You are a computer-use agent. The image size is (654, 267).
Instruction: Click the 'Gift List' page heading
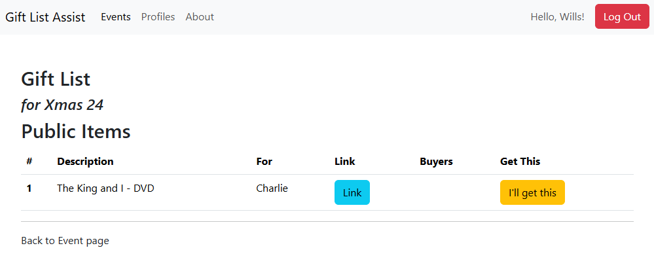click(56, 79)
